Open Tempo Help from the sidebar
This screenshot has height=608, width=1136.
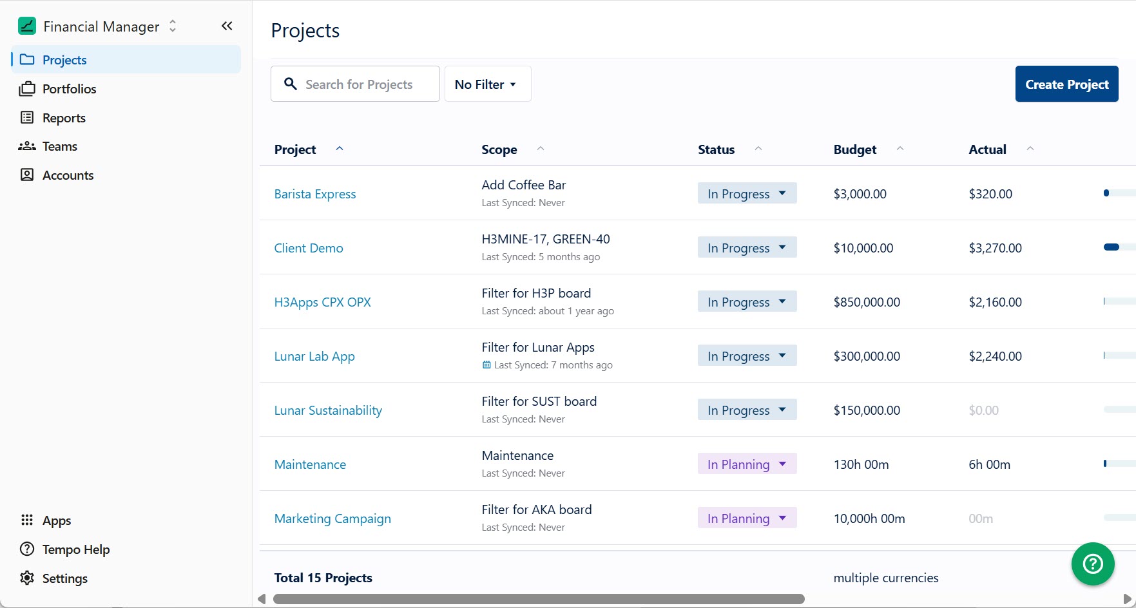point(75,549)
